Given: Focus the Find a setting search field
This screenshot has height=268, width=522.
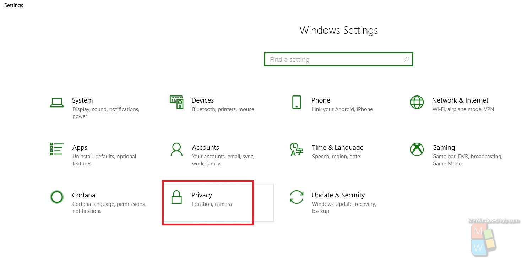Looking at the screenshot, I should (339, 59).
